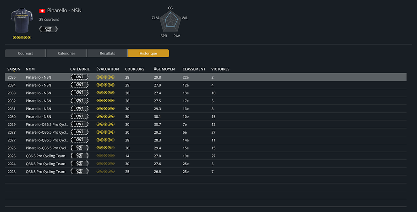Sort by the CATÉGORIE column header

point(80,69)
